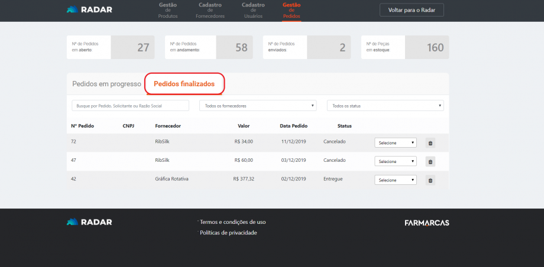Navigate to Cadastro de Usuários
The image size is (544, 267).
coord(253,10)
